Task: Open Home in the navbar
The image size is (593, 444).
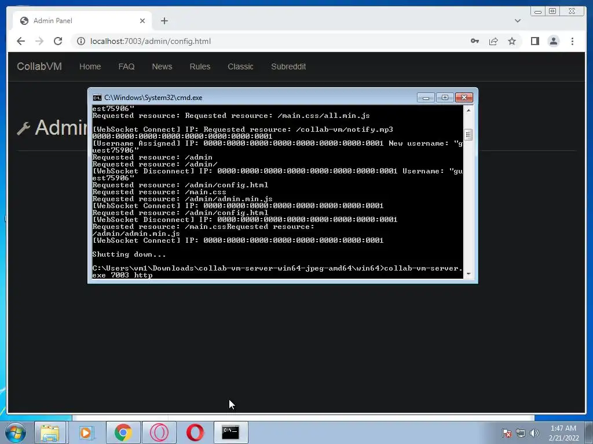Action: 90,66
